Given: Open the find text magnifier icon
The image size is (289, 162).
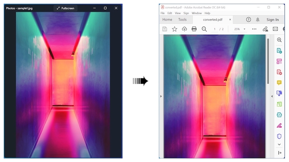Looking at the screenshot, I should click(204, 29).
